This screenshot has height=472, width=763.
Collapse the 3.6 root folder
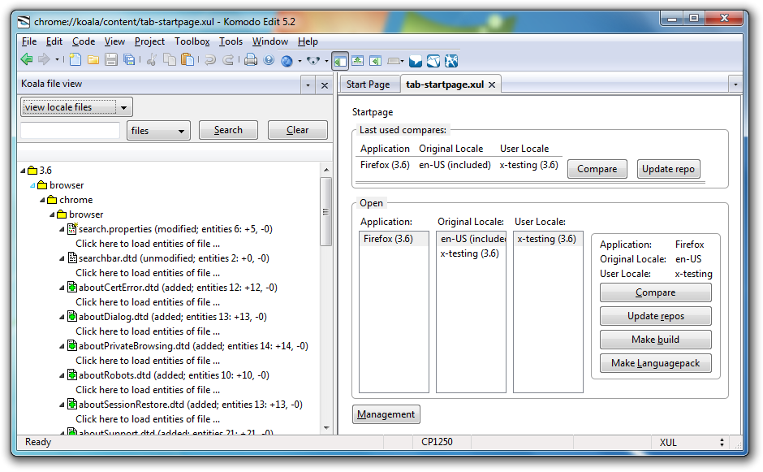coord(23,171)
